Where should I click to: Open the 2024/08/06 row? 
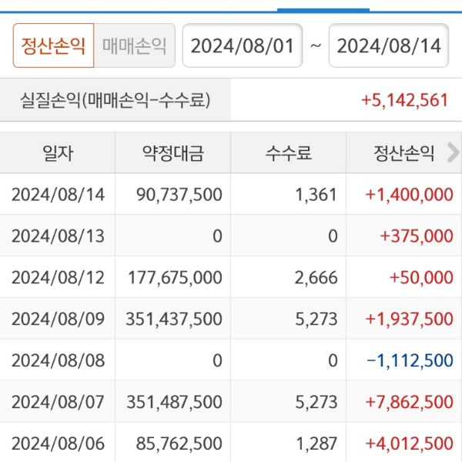coord(58,444)
